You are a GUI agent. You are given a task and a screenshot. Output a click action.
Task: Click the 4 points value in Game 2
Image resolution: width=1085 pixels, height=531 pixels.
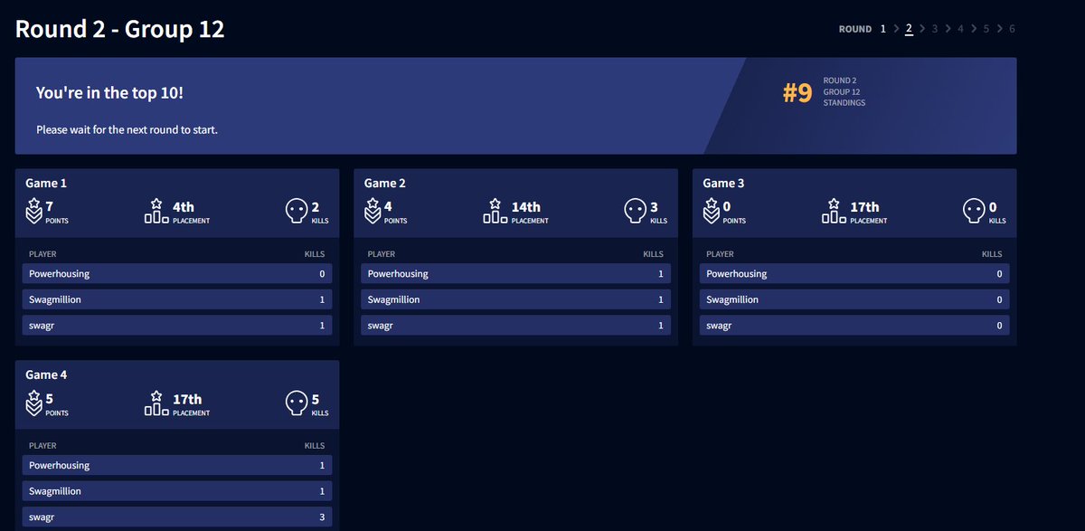(x=389, y=207)
